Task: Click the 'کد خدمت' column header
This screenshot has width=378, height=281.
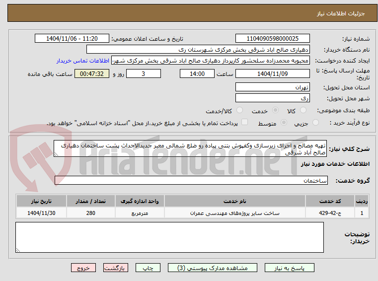Action: point(330,201)
